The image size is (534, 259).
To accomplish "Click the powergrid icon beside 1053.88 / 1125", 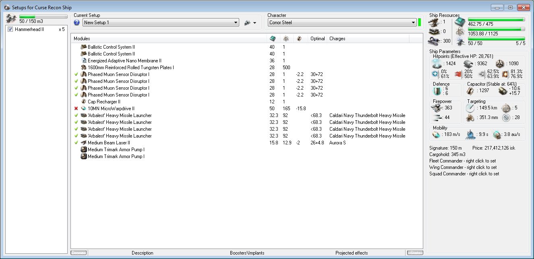I will point(460,31).
